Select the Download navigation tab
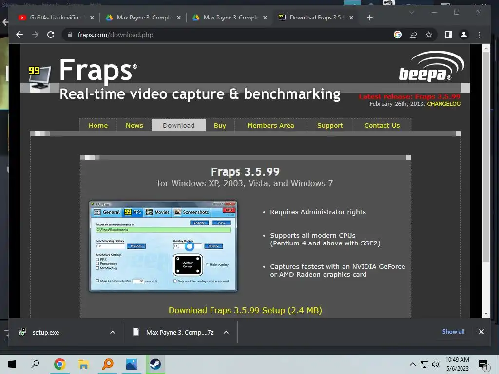 pyautogui.click(x=178, y=125)
